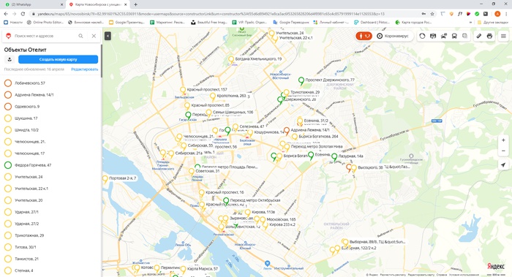Open Chrome three-dot menu

(506, 14)
